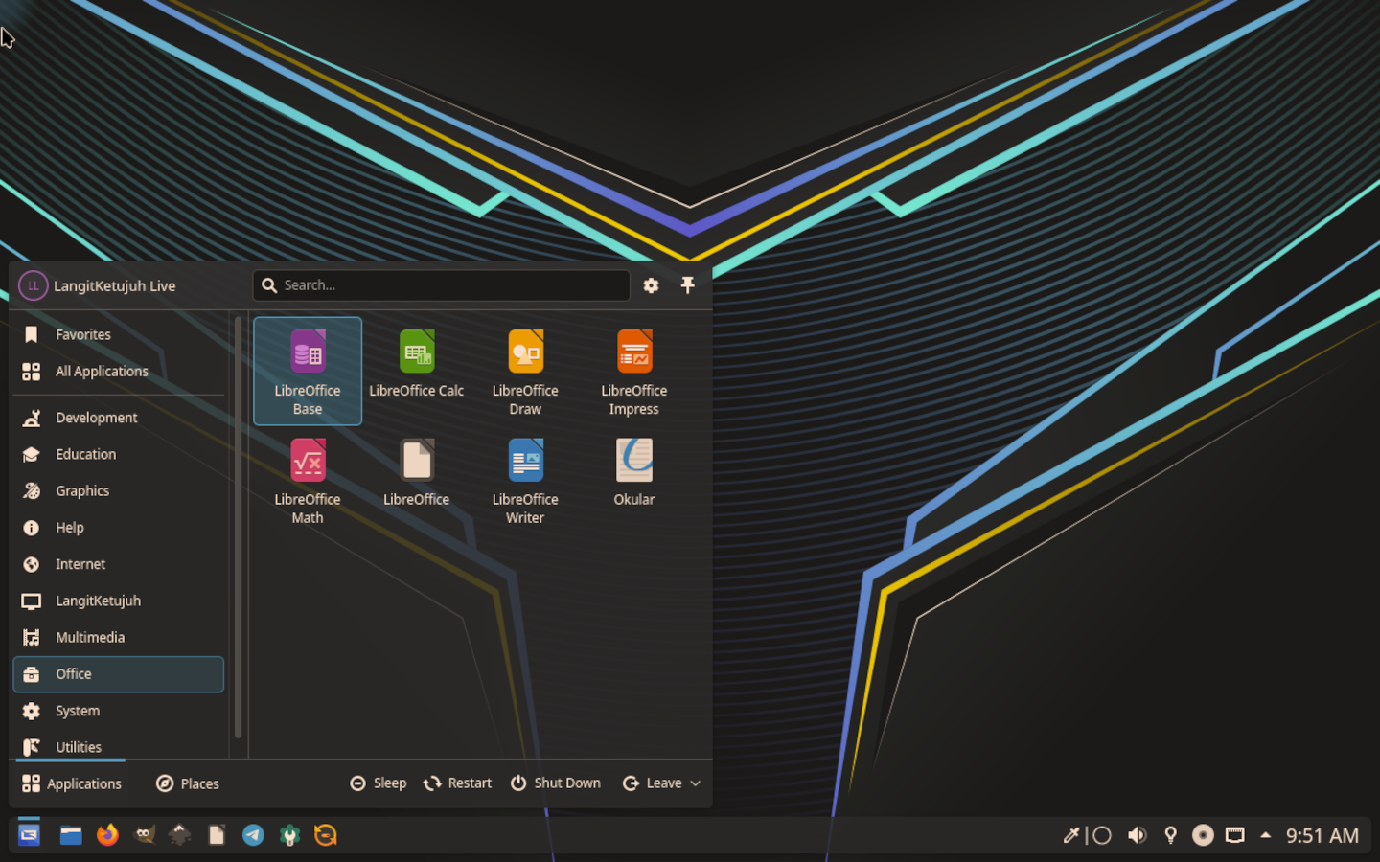This screenshot has width=1380, height=862.
Task: Open the volume control in system tray
Action: 1137,835
